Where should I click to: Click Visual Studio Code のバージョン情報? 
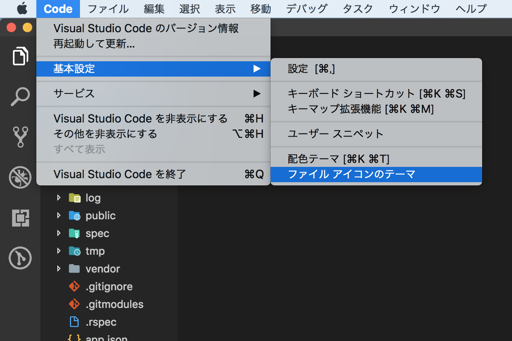click(145, 28)
